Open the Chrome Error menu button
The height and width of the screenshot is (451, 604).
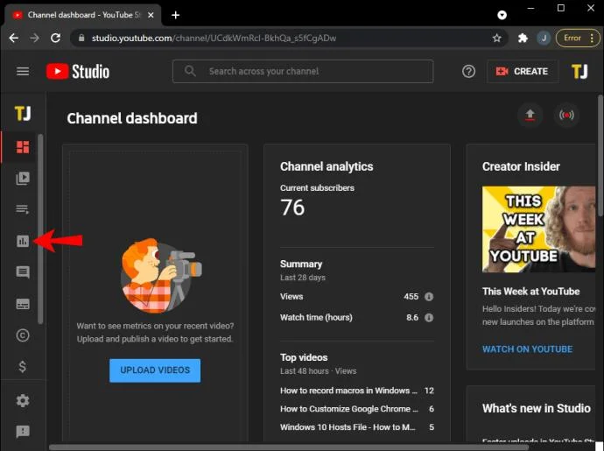[x=578, y=38]
